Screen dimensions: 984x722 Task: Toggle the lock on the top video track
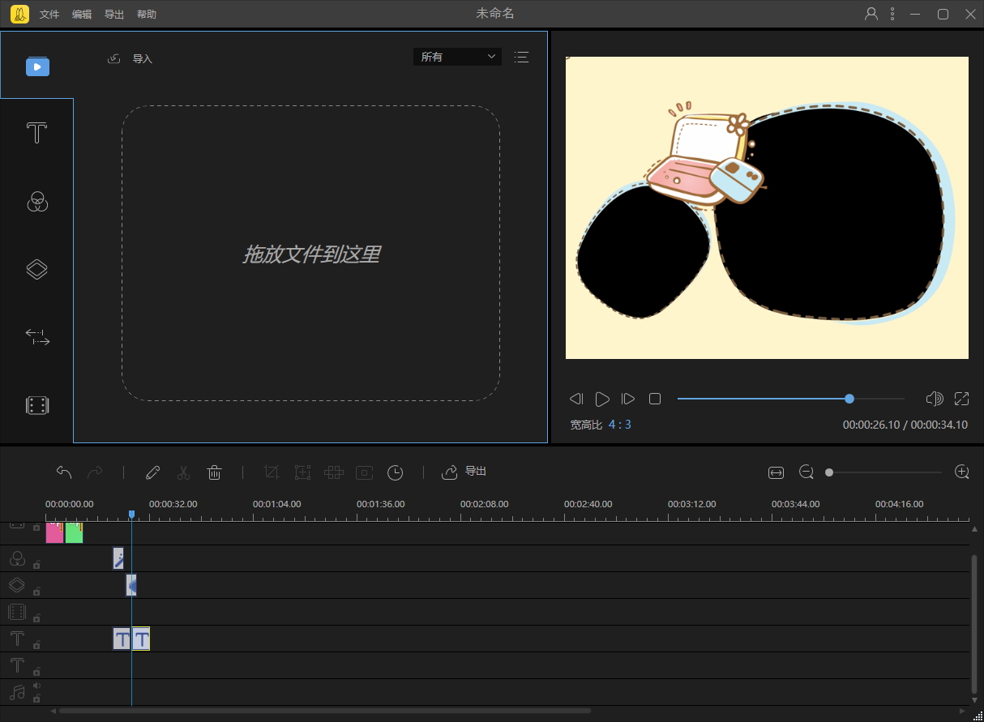point(36,528)
